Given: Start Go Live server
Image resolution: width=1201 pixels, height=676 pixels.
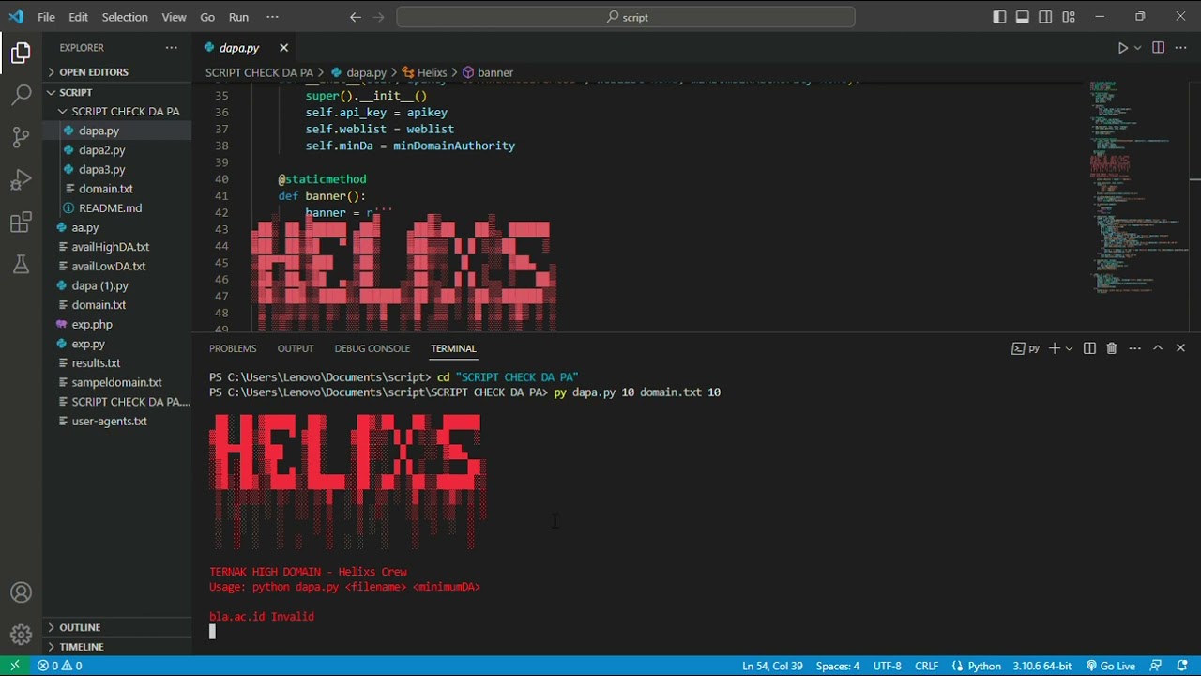Looking at the screenshot, I should 1110,666.
